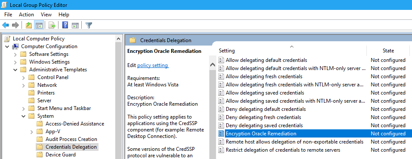The height and width of the screenshot is (159, 412).
Task: Expand the Control Panel tree node
Action: [x=24, y=78]
